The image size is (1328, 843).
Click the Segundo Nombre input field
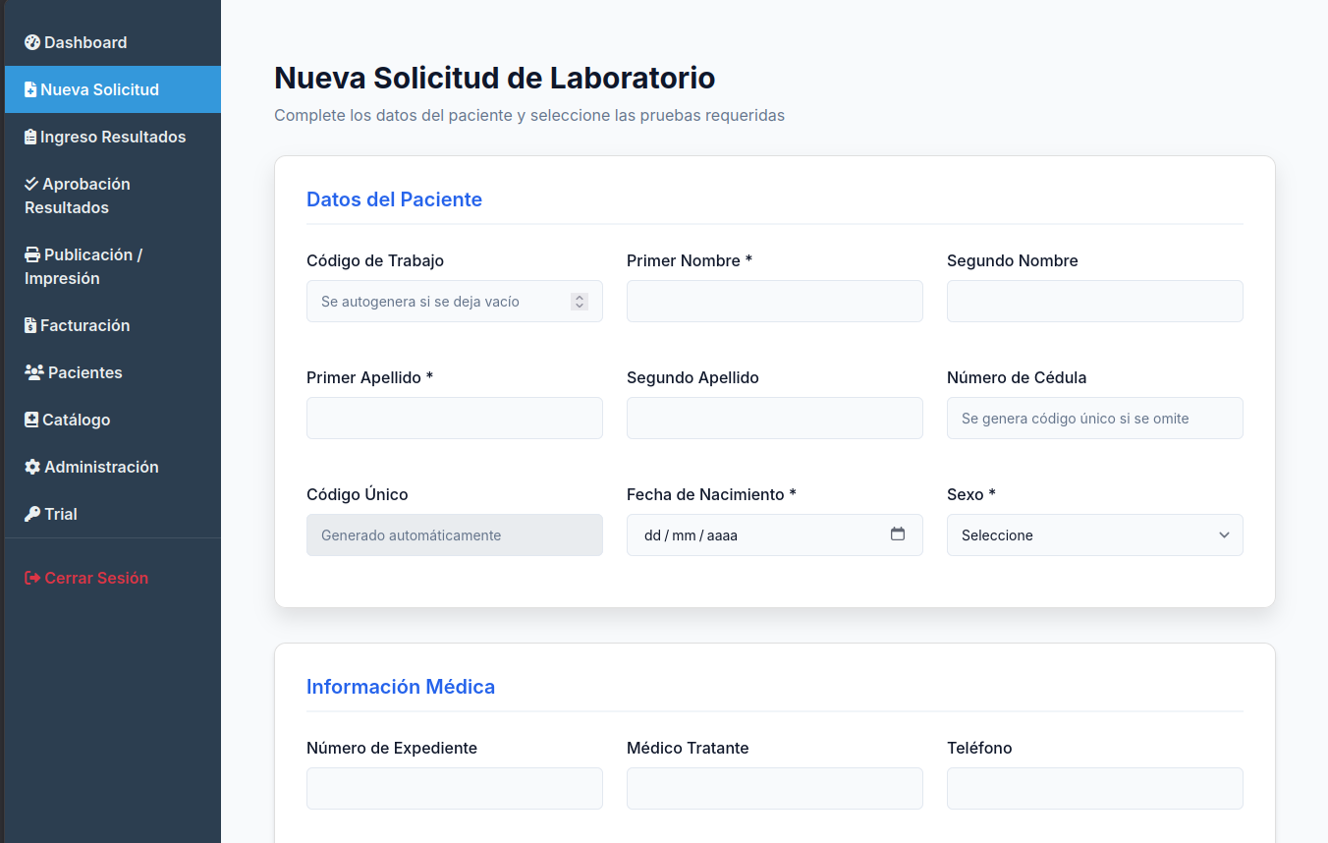(x=1095, y=302)
